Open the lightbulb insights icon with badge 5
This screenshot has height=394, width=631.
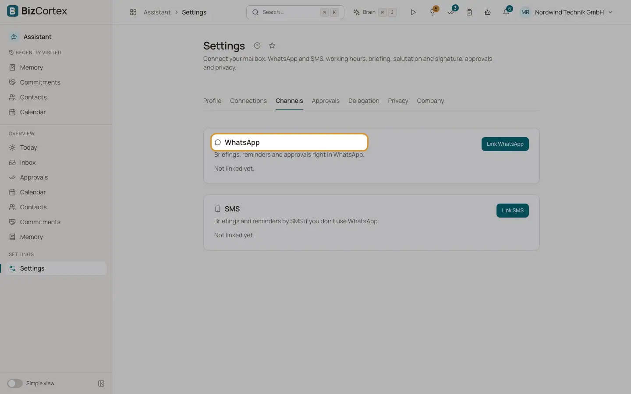coord(432,12)
